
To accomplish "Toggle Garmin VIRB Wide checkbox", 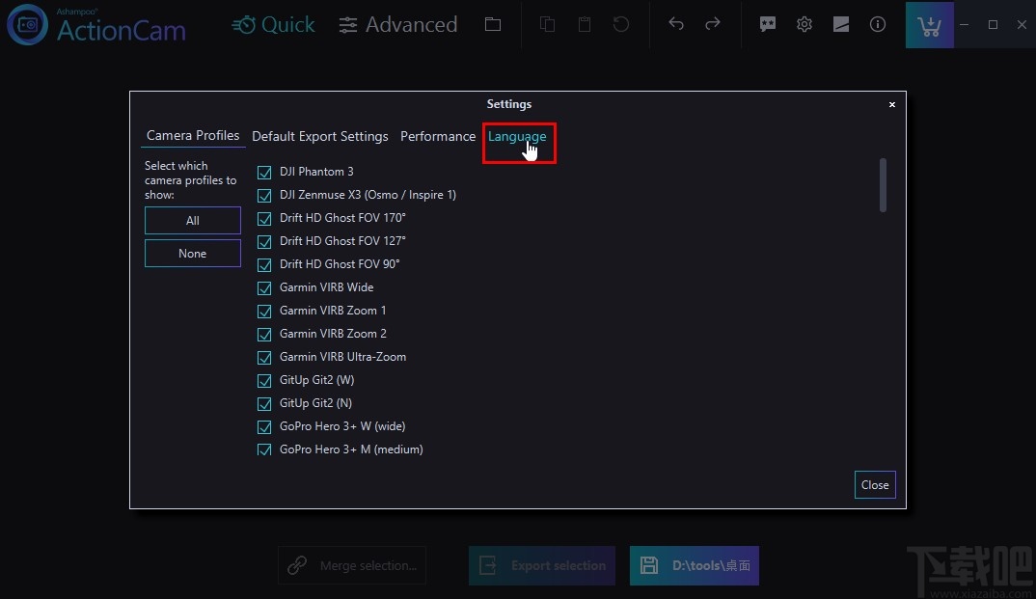I will 264,288.
